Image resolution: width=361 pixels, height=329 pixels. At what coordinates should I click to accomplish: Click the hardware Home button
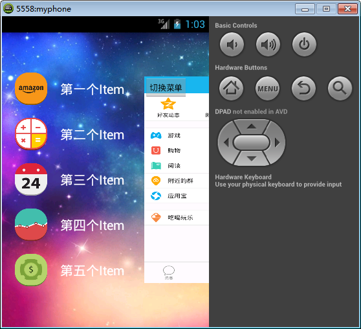[x=232, y=88]
